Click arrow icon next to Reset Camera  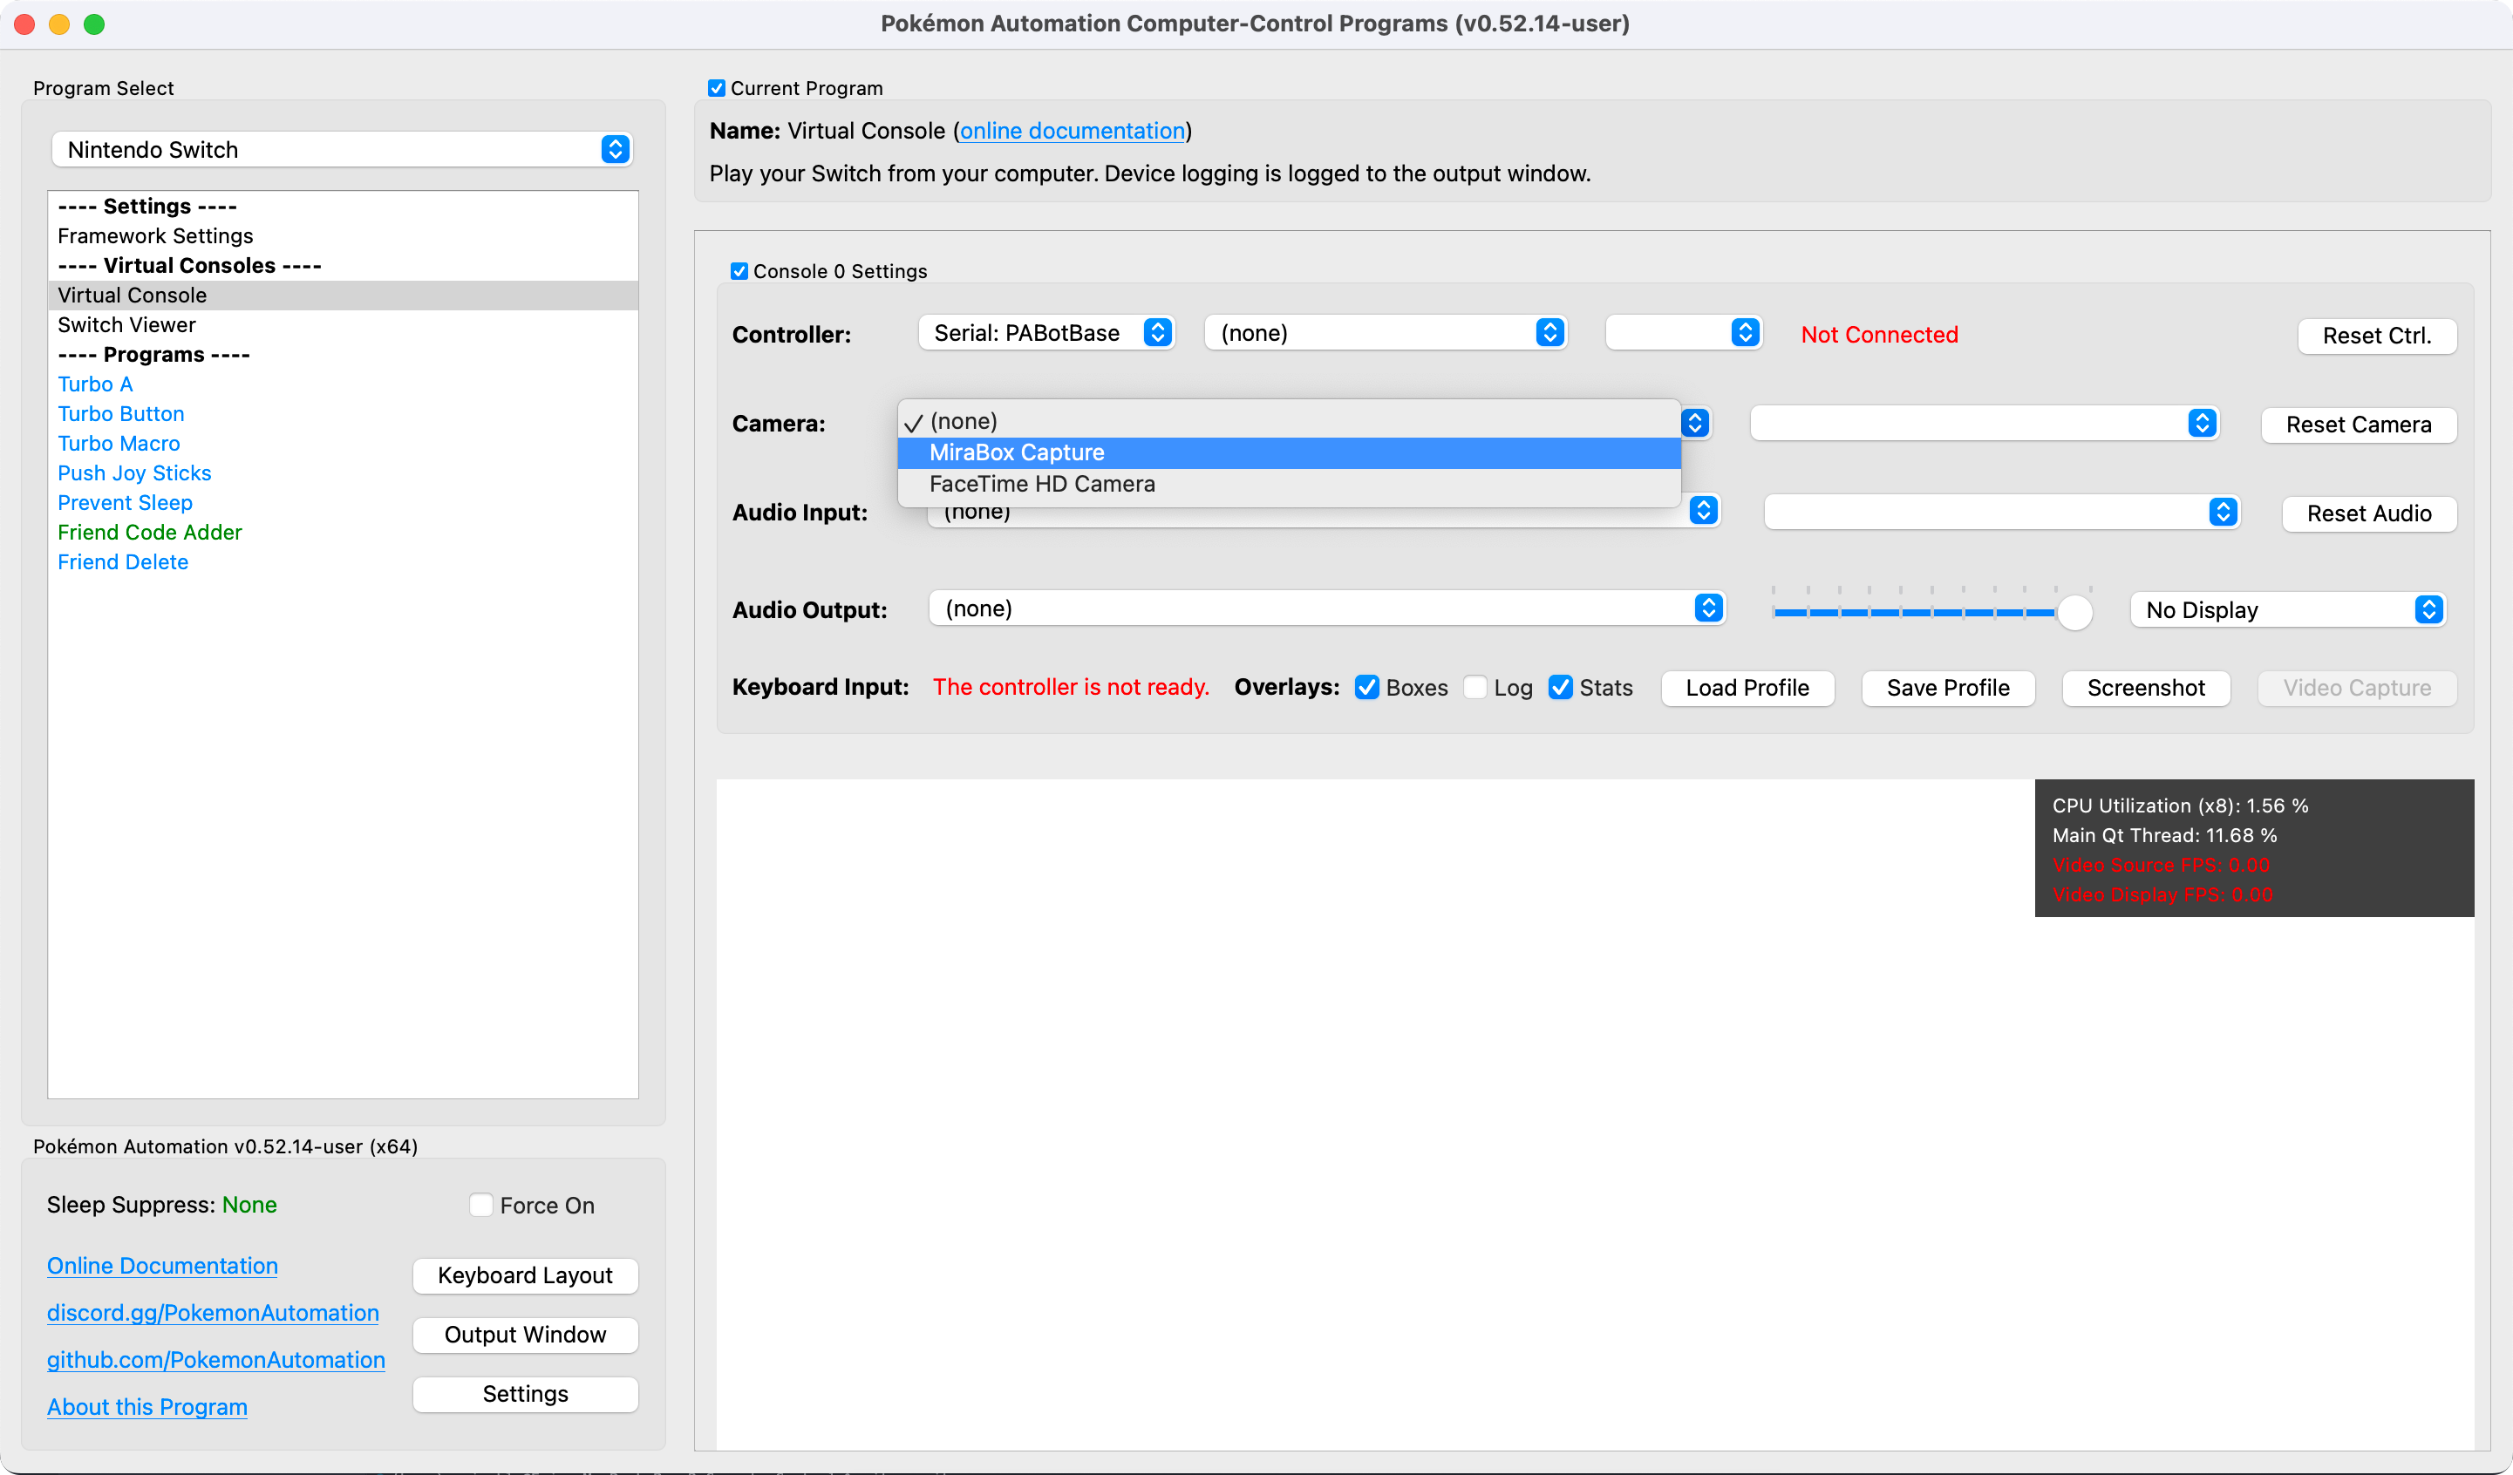tap(2202, 424)
